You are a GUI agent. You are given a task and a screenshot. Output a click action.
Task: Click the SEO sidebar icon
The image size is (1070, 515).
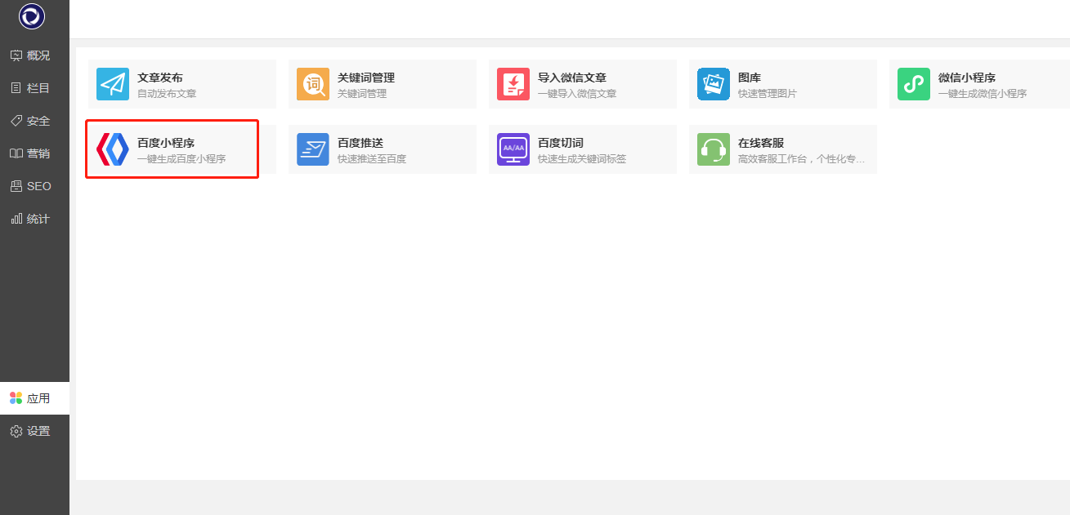(16, 186)
